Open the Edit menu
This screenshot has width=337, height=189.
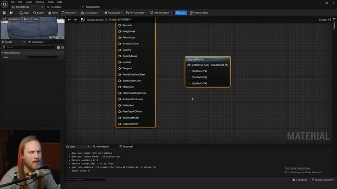[20, 2]
